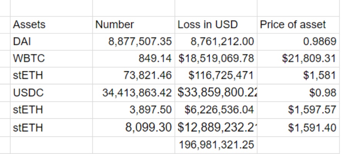Select the 34,413,863.42 number cell
This screenshot has width=353, height=154.
point(133,93)
